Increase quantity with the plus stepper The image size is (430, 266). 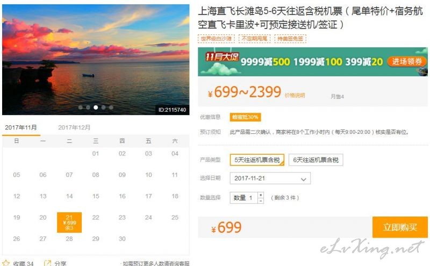pos(261,195)
